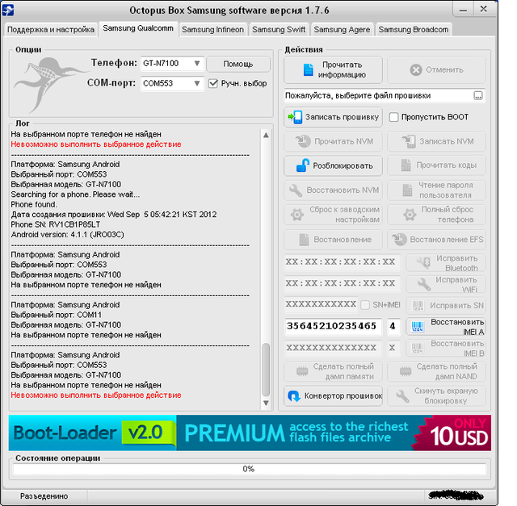Image resolution: width=517 pixels, height=506 pixels.
Task: Click the Fix WiFi wrench icon
Action: [424, 284]
